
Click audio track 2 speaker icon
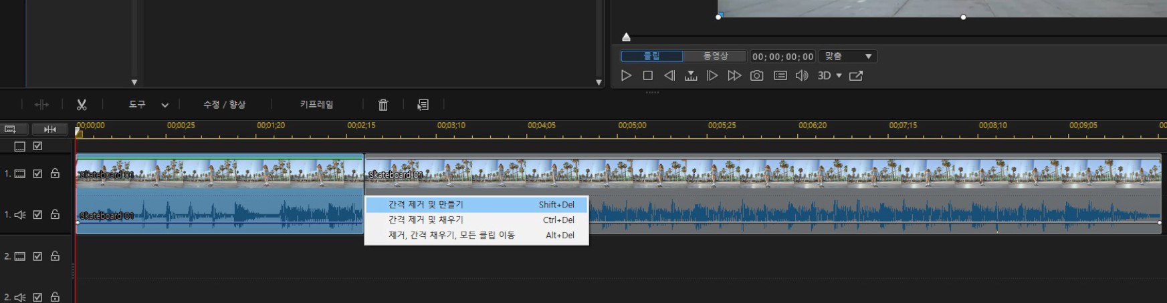click(20, 297)
